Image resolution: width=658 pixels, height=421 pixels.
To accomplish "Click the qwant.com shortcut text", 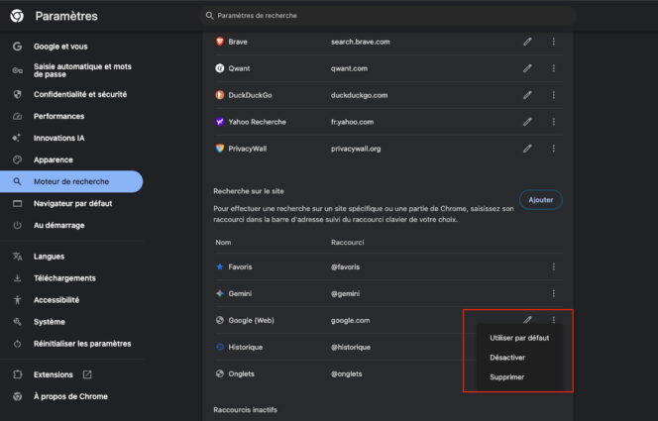I will coord(349,68).
